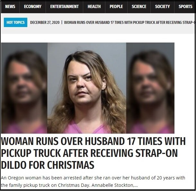Select the ENTERTAINMENT navigation tab
The width and height of the screenshot is (196, 191).
64,7
